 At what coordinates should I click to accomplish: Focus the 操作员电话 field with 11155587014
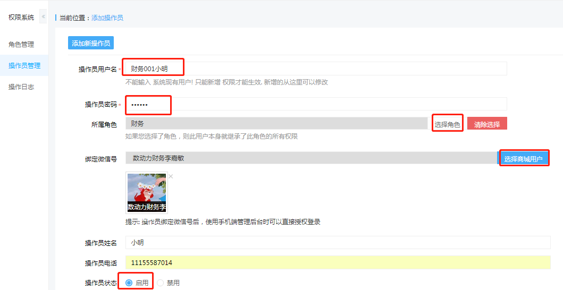[338, 262]
